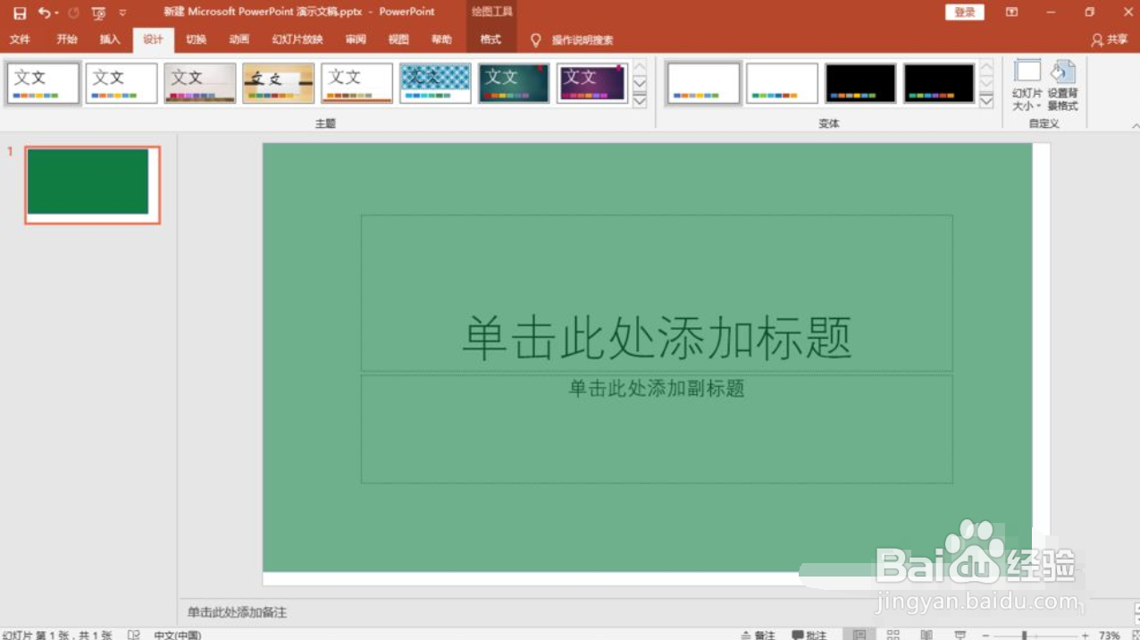This screenshot has width=1140, height=640.
Task: Select the green slide thumbnail in panel
Action: click(90, 183)
